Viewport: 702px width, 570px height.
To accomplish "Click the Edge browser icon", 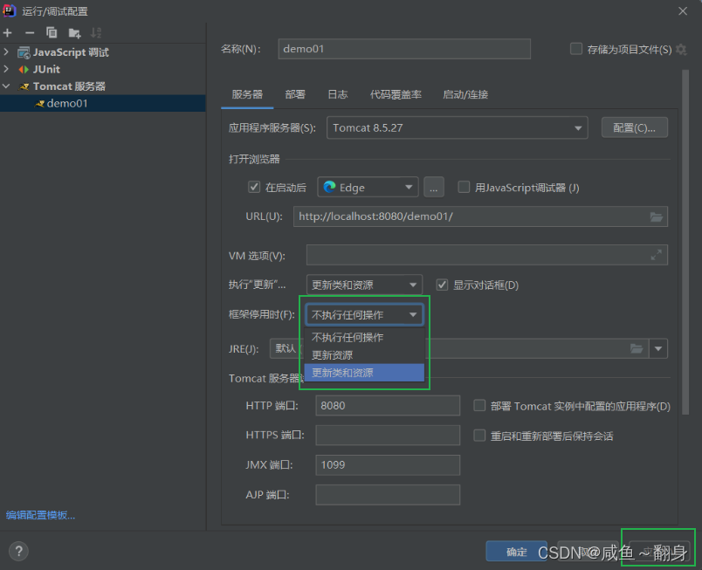I will coord(329,187).
